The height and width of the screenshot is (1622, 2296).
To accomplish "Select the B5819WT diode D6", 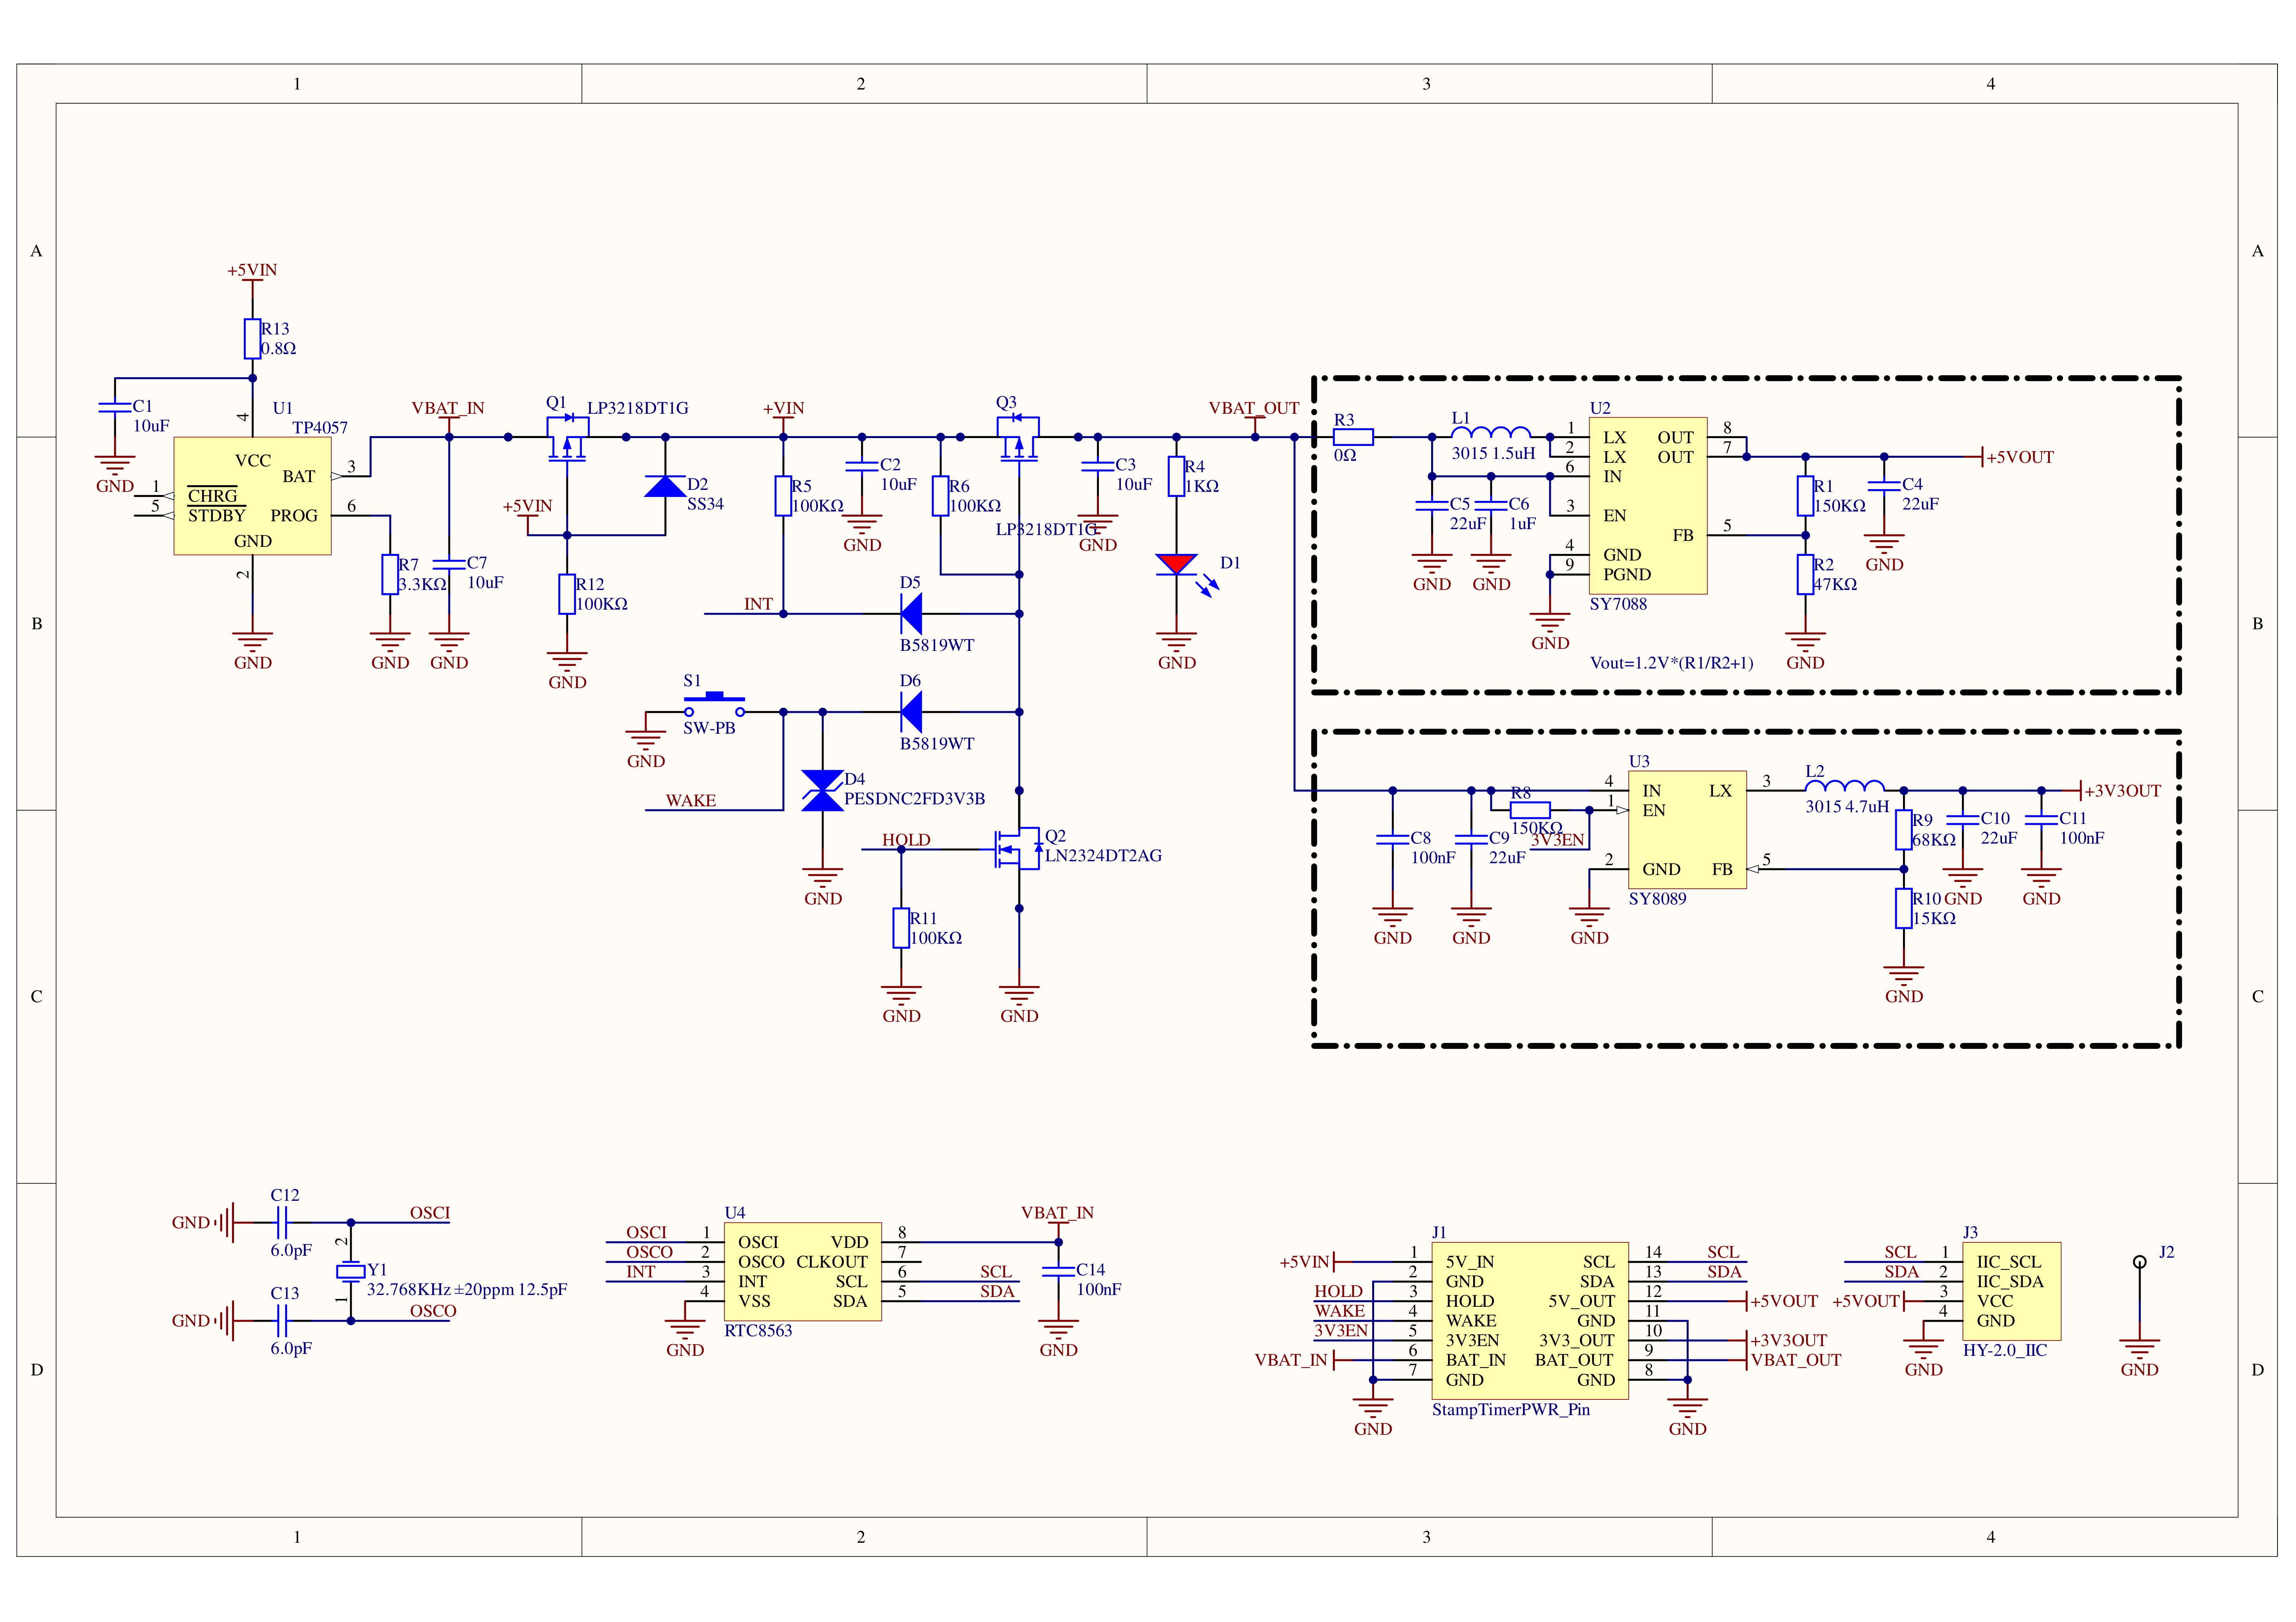I will tap(910, 712).
